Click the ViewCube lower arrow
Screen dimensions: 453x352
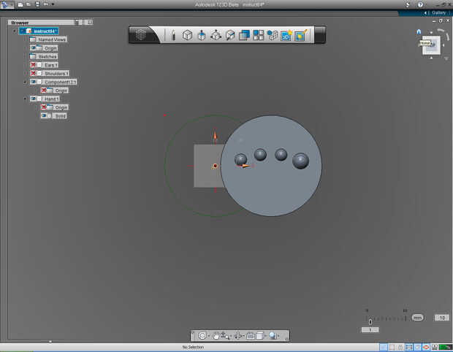click(x=431, y=58)
